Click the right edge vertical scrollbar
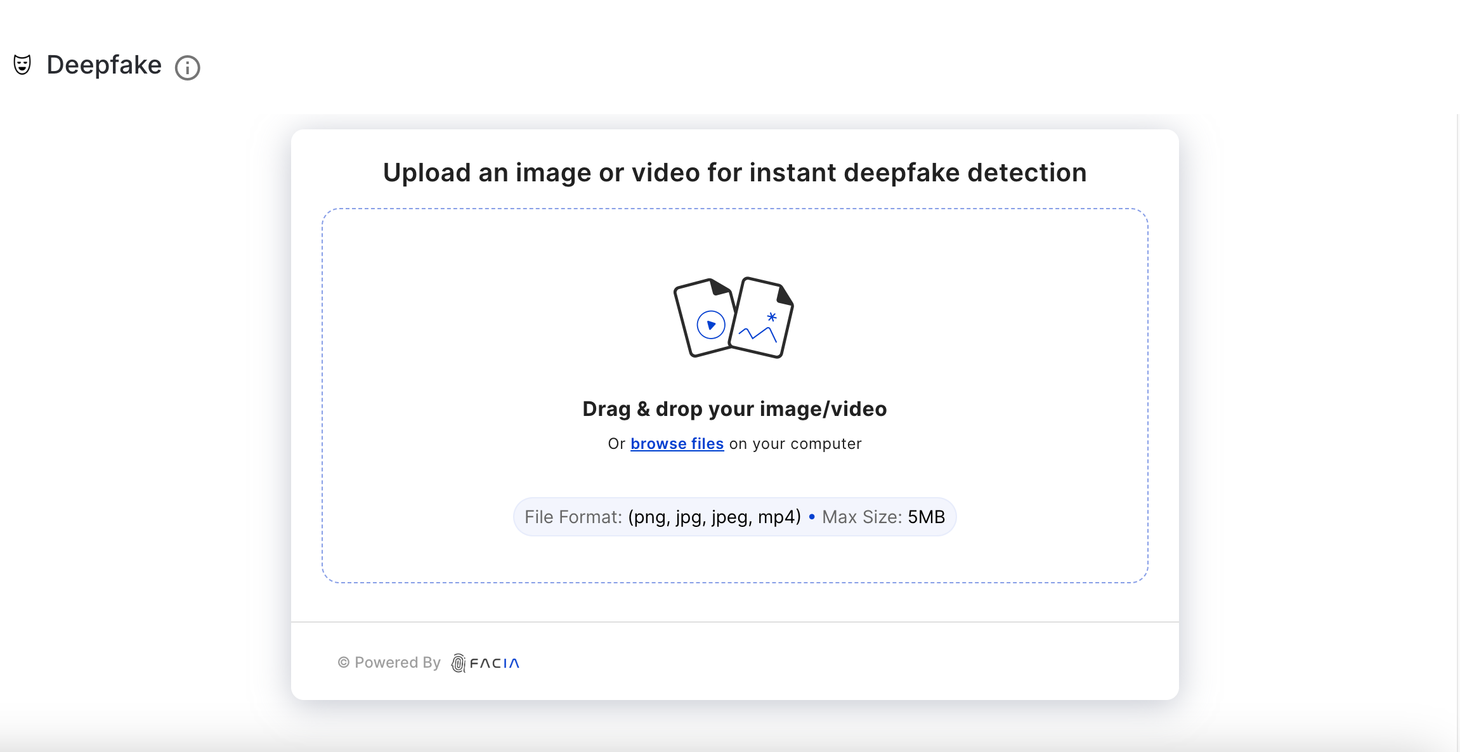This screenshot has height=752, width=1460. (1457, 431)
